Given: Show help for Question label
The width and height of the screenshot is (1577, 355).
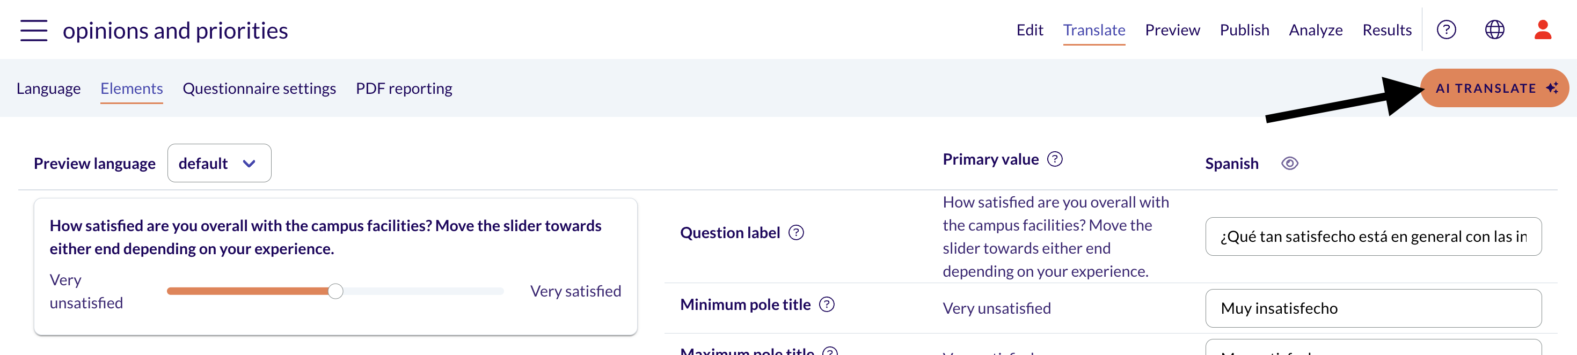Looking at the screenshot, I should [x=796, y=233].
